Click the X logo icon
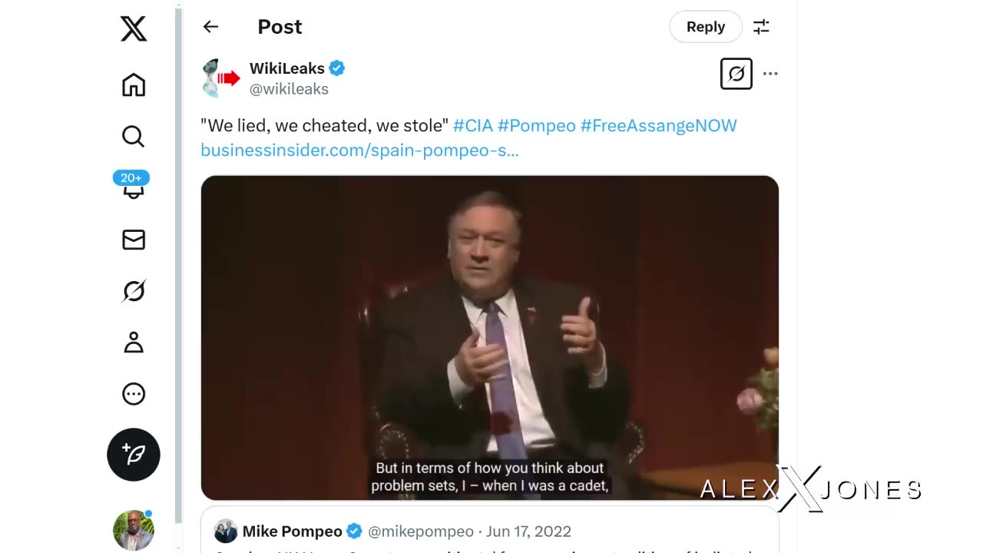Screen dimensions: 983x553 point(134,29)
